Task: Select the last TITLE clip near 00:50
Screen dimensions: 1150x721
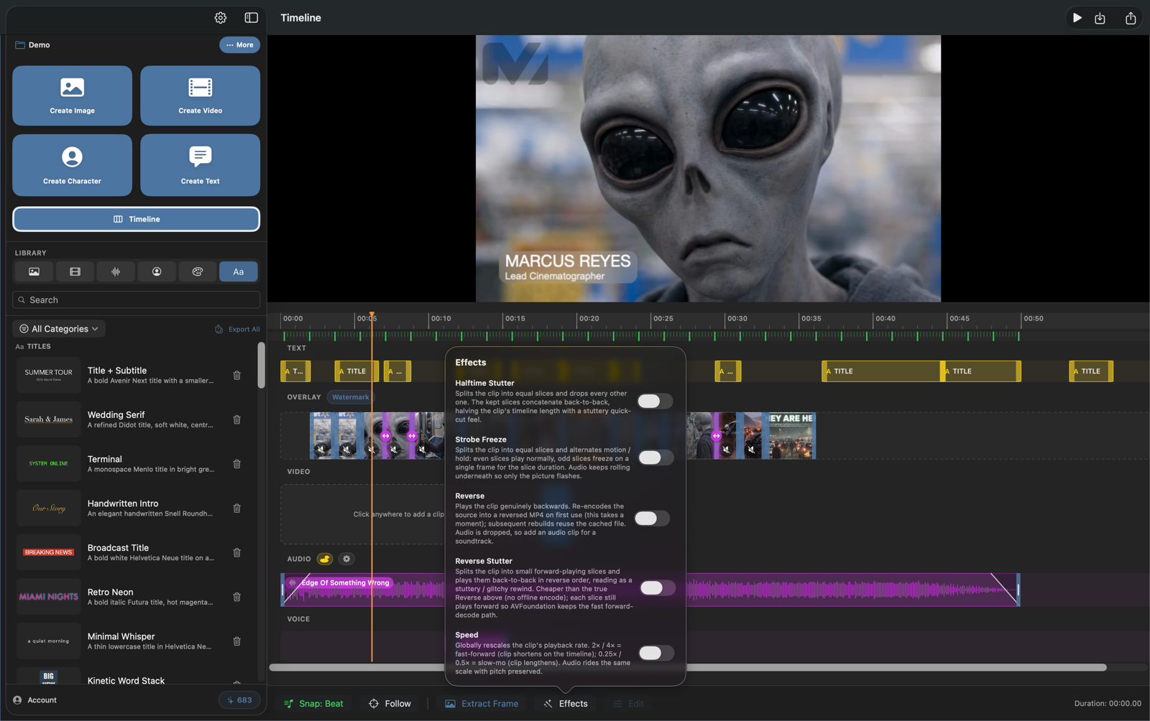Action: pyautogui.click(x=1091, y=371)
